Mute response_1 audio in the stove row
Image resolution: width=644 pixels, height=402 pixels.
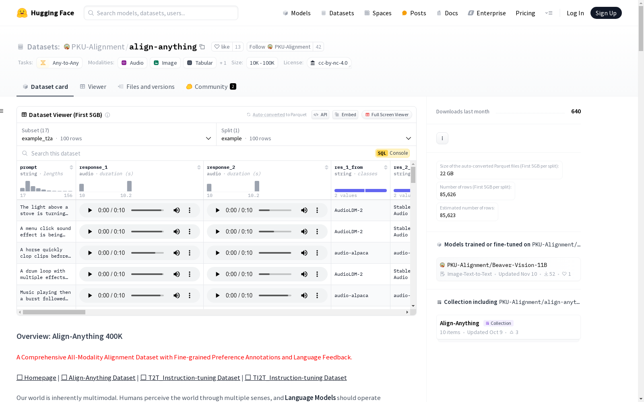pyautogui.click(x=177, y=210)
